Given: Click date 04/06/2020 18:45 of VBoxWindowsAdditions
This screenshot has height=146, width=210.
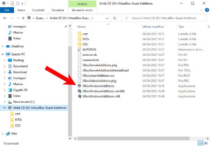Looking at the screenshot, I should pyautogui.click(x=153, y=86).
